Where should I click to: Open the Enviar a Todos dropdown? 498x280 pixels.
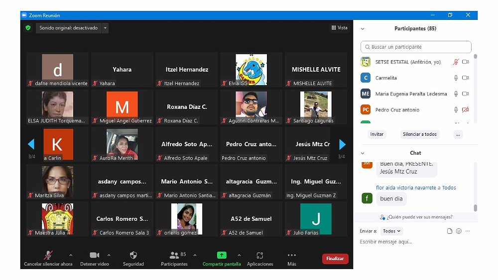[x=392, y=231]
